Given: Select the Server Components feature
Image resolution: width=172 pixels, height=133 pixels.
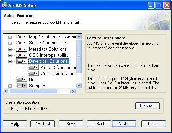Looking at the screenshot, I should [48, 43].
